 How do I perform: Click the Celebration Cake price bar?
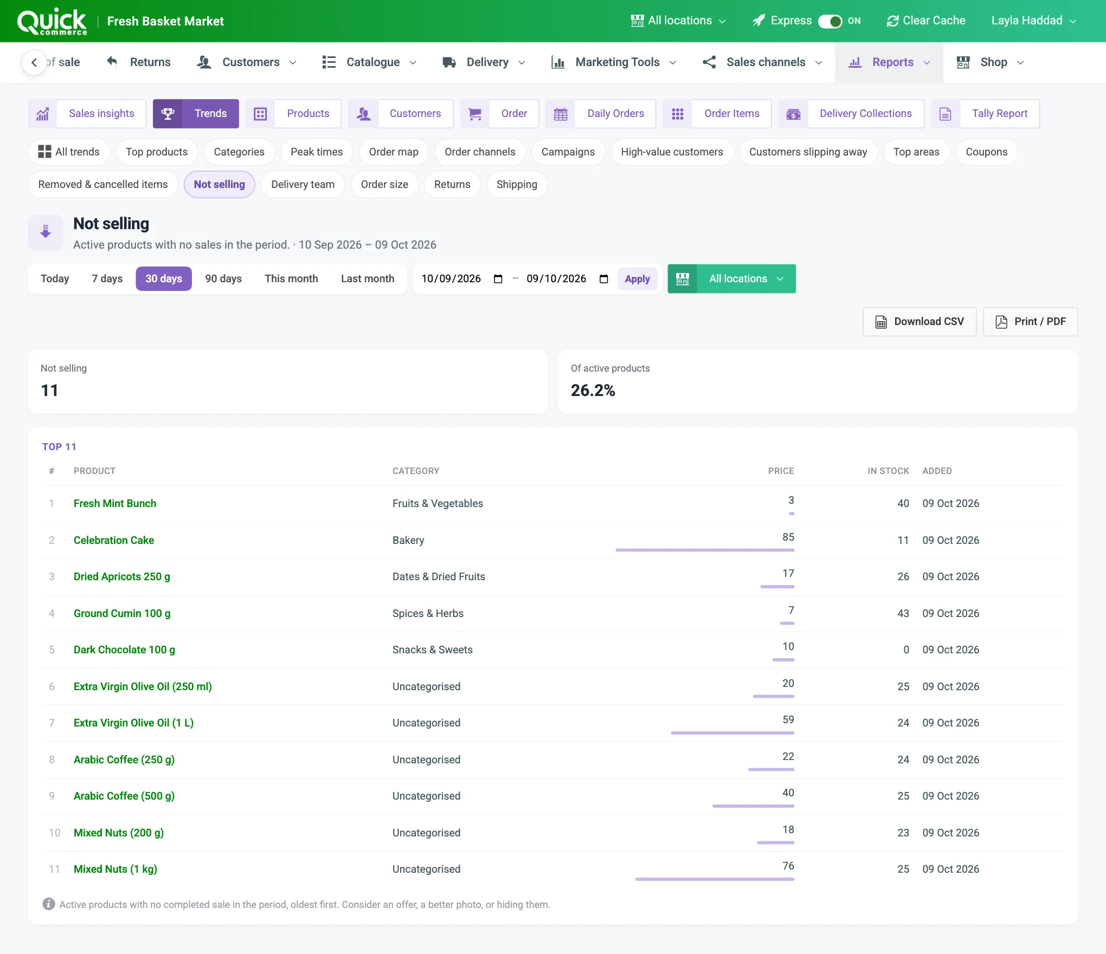(705, 550)
